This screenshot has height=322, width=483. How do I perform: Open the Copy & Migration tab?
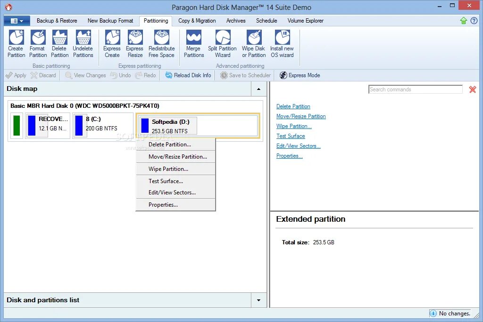coord(197,21)
